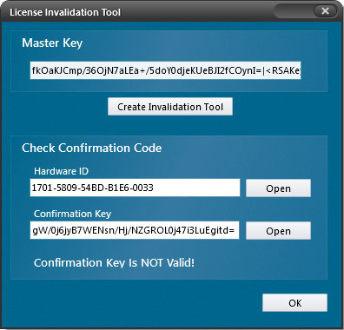Click the Create Invalidation Tool button
The image size is (344, 330).
point(170,107)
